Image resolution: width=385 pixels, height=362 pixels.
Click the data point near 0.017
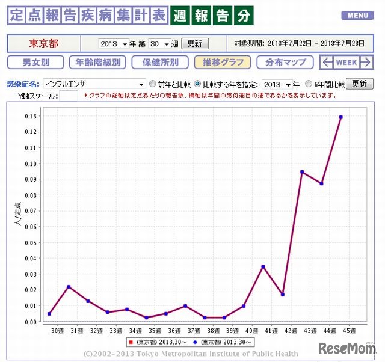click(x=283, y=295)
